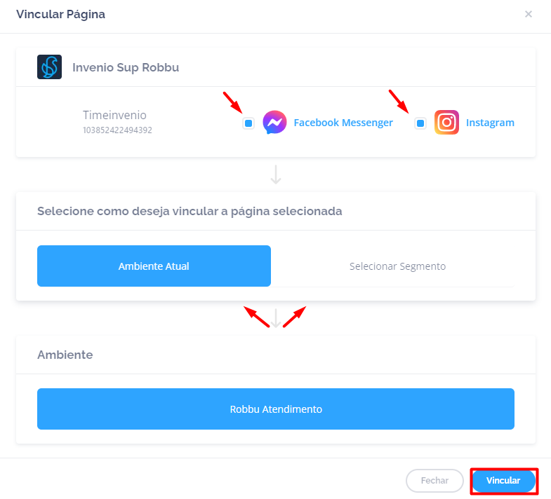Switch to the Selecionar Segmento tab
Viewport: 551px width, 499px height.
point(397,266)
